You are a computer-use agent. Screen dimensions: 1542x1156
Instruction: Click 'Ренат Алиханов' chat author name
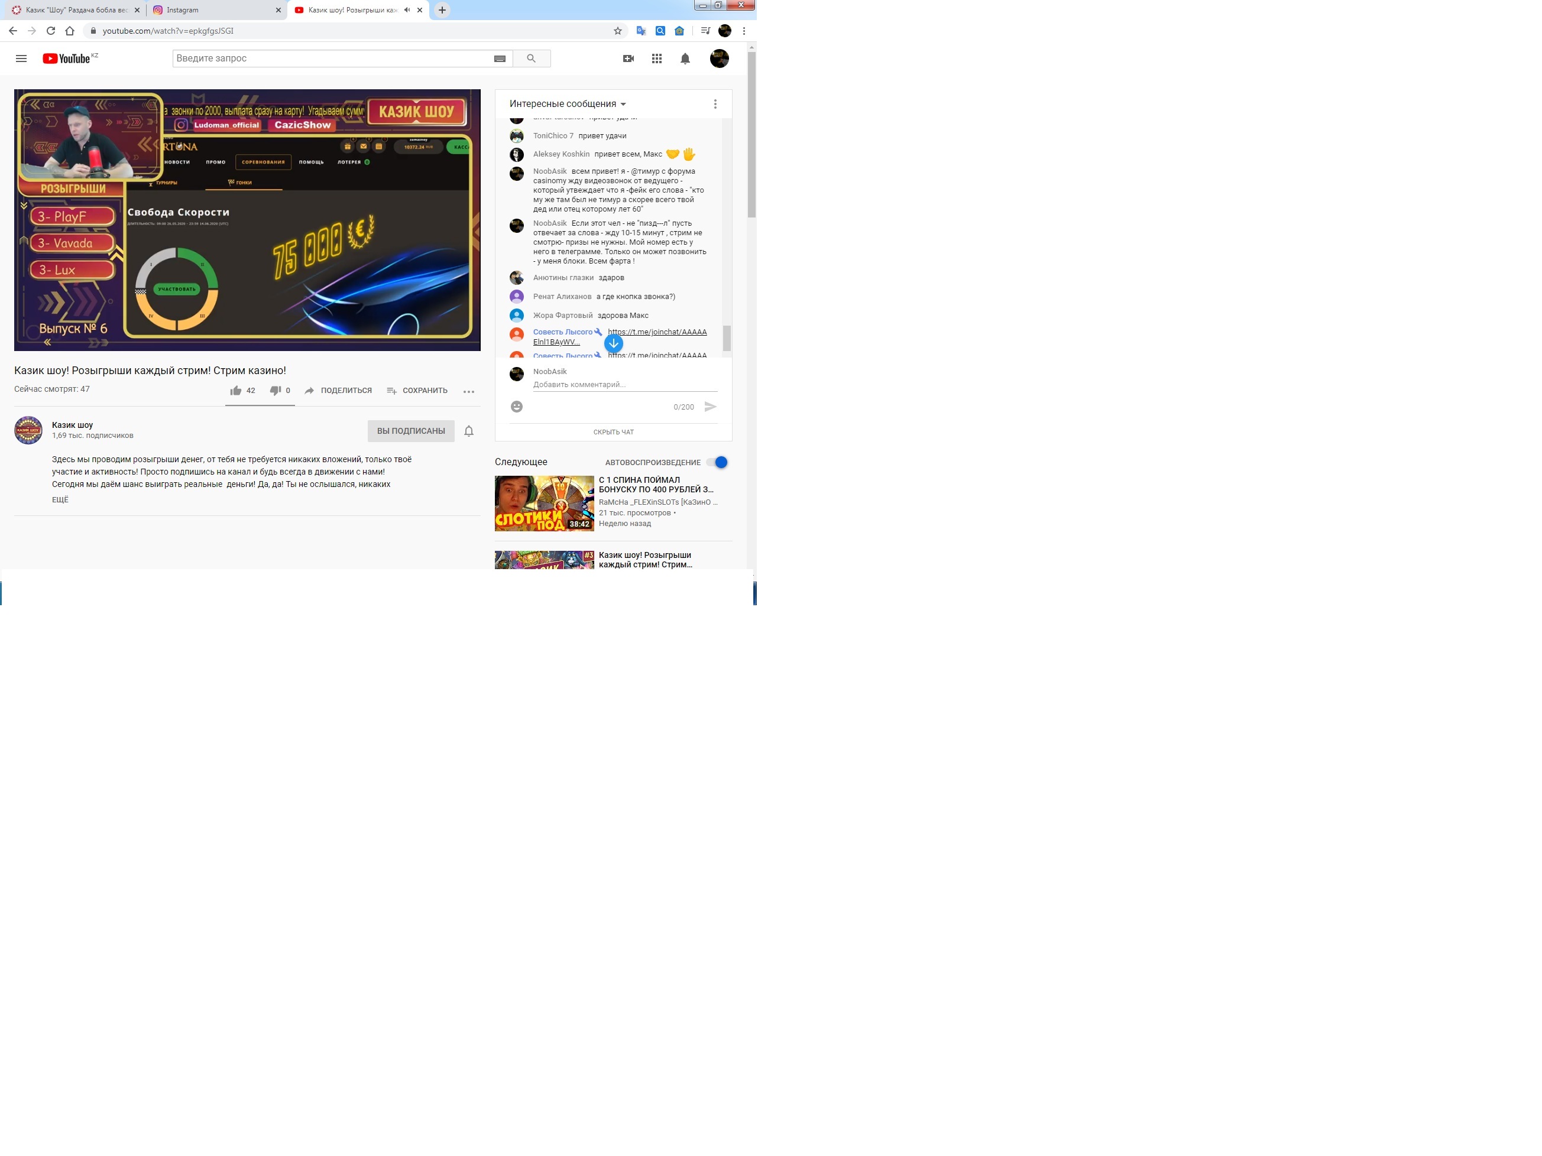[562, 296]
